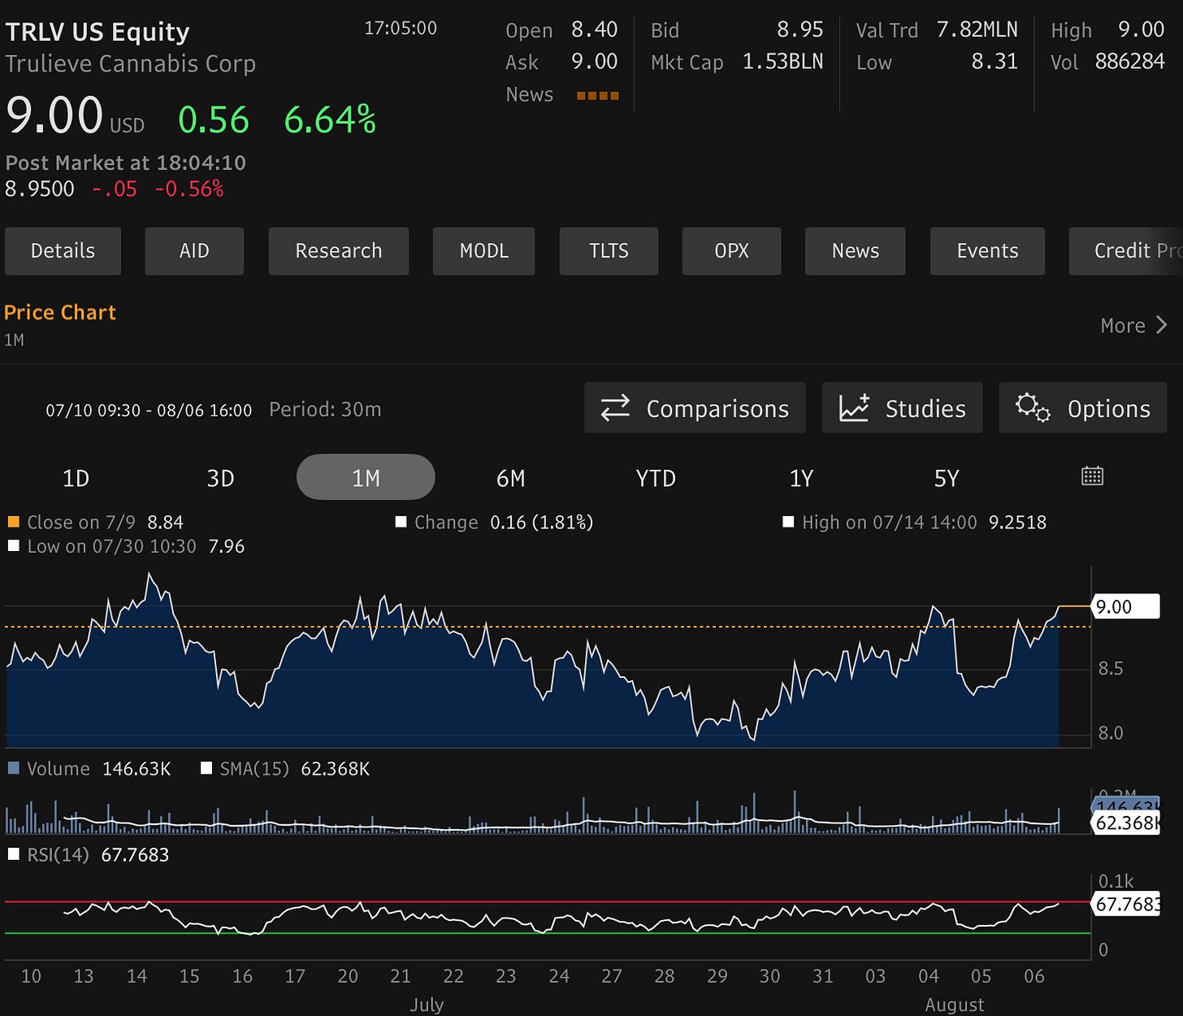Click the orange Close on 7/9 swatch

click(x=13, y=522)
